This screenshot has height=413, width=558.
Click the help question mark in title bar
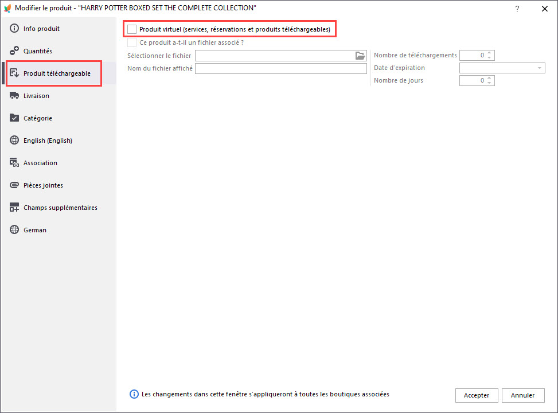coord(517,9)
